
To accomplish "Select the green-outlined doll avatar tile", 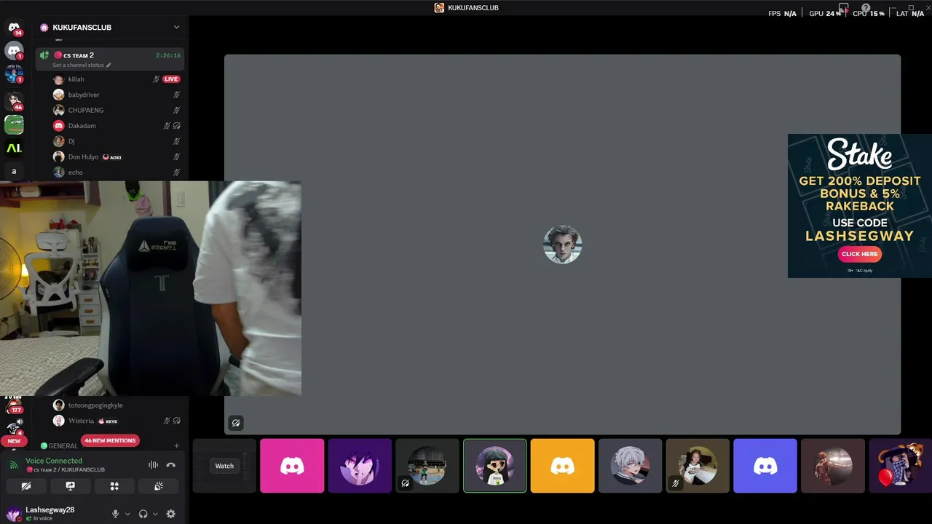I will pyautogui.click(x=495, y=466).
